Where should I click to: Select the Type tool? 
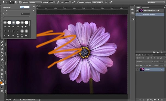coord(2,63)
